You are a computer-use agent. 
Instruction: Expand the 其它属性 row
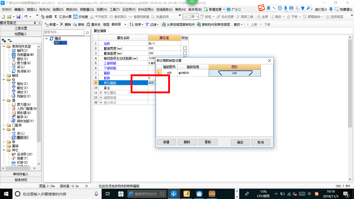[101, 93]
